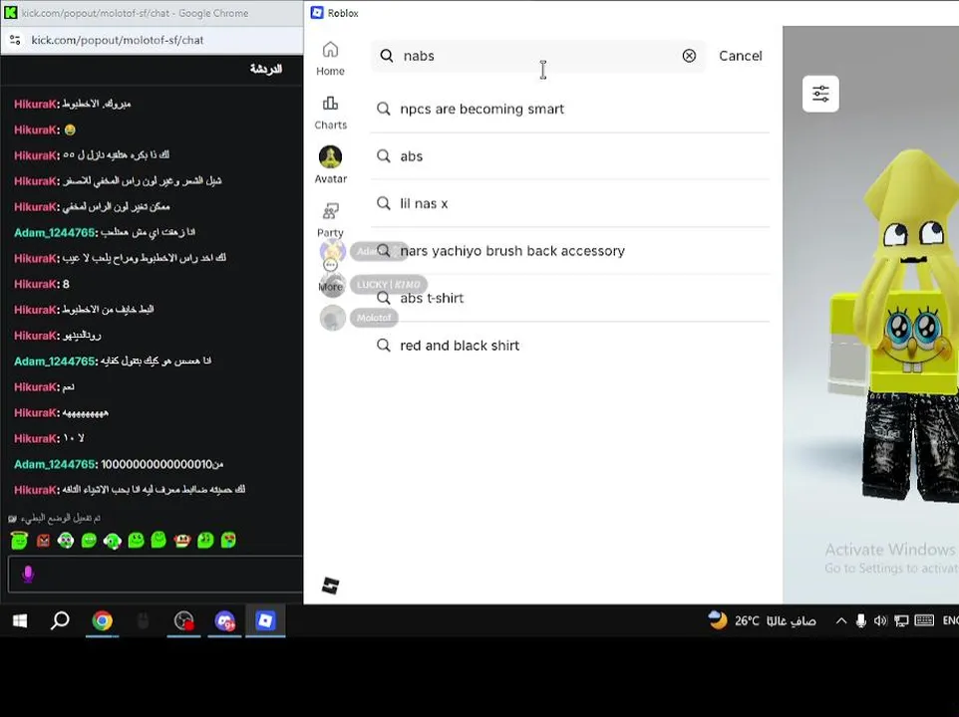Open Windows taskbar search

60,621
